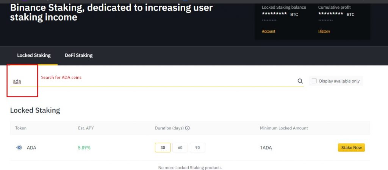The image size is (388, 170).
Task: Click the 5.09% Est. APY value
Action: tap(84, 148)
